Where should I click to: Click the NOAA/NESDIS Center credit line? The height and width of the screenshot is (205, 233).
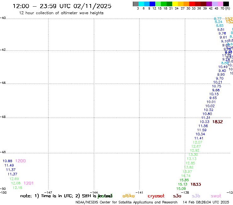[127, 202]
